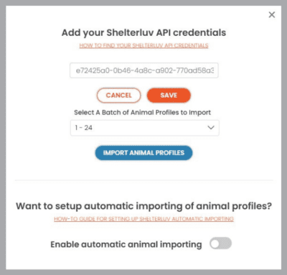
Task: Select the '1 - 24' batch value text
Action: pos(83,128)
